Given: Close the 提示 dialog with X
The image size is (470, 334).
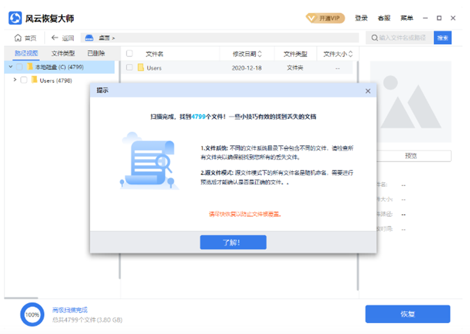Looking at the screenshot, I should point(368,91).
